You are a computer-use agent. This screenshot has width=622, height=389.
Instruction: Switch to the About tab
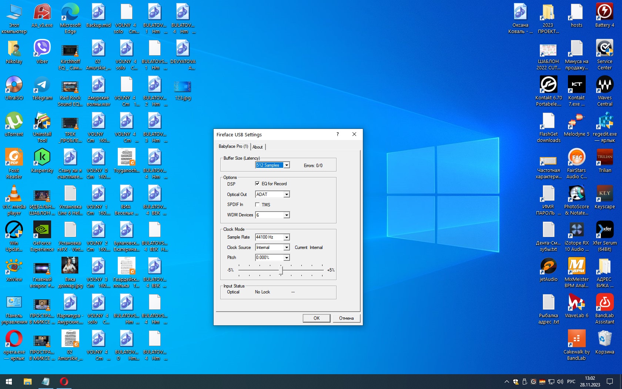258,147
